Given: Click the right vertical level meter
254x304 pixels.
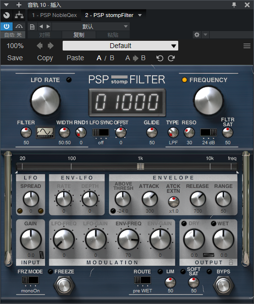Looking at the screenshot, I should click(x=246, y=209).
